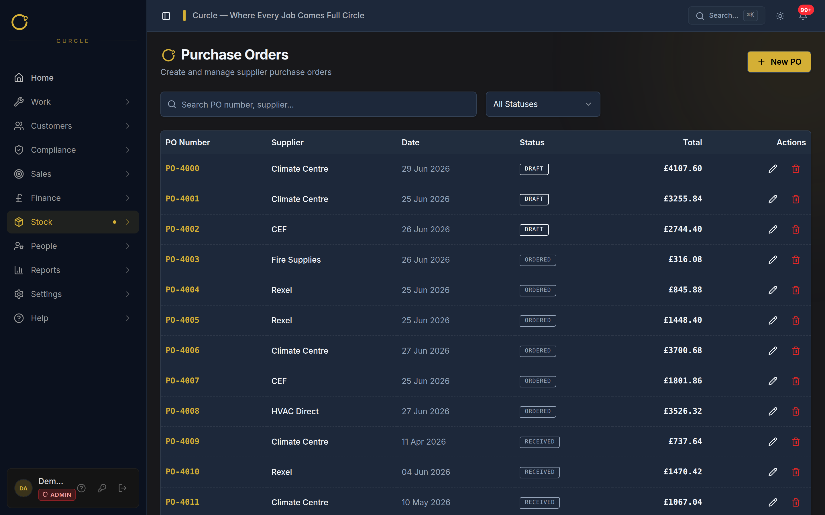825x515 pixels.
Task: Click the DRAFT badge on PO-4001
Action: pyautogui.click(x=534, y=199)
